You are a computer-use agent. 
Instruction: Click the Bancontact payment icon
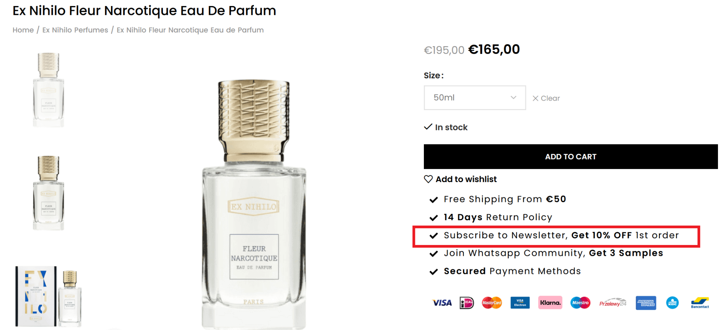(700, 303)
